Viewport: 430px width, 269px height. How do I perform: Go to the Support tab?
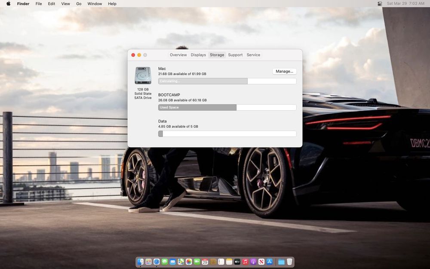[235, 55]
